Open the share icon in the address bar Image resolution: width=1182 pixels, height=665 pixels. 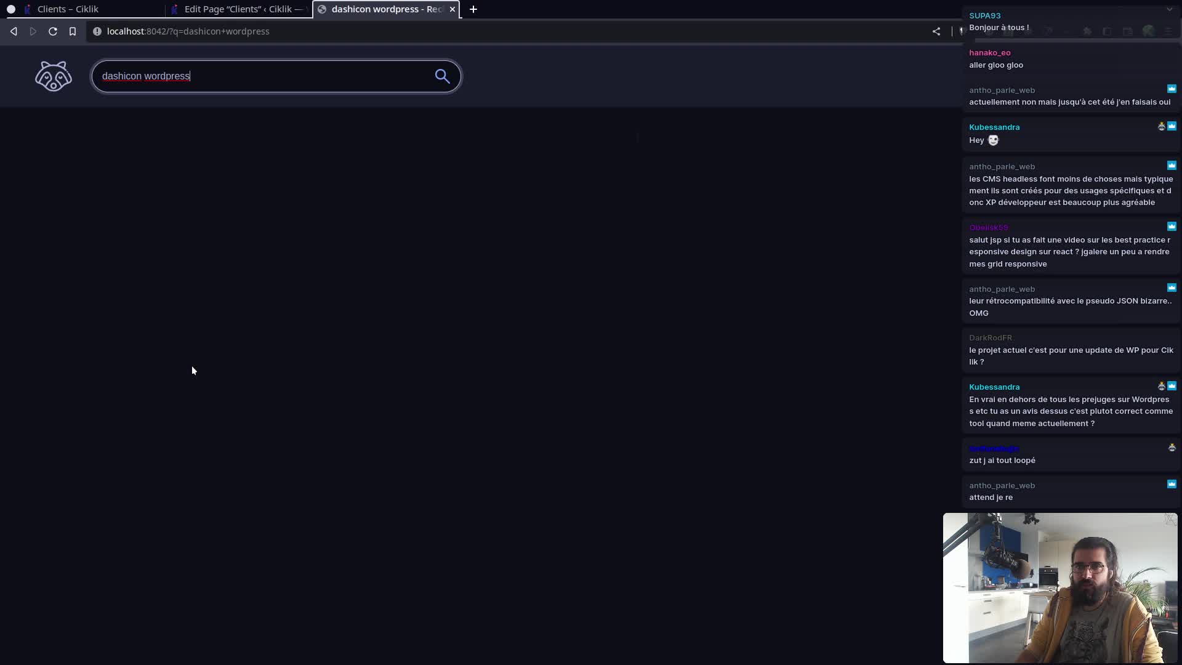(936, 31)
